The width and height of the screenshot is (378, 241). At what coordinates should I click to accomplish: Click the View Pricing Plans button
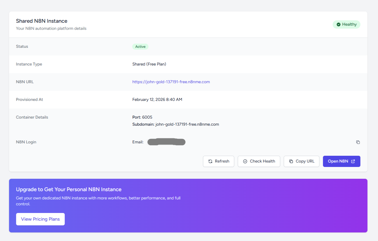[x=40, y=219]
